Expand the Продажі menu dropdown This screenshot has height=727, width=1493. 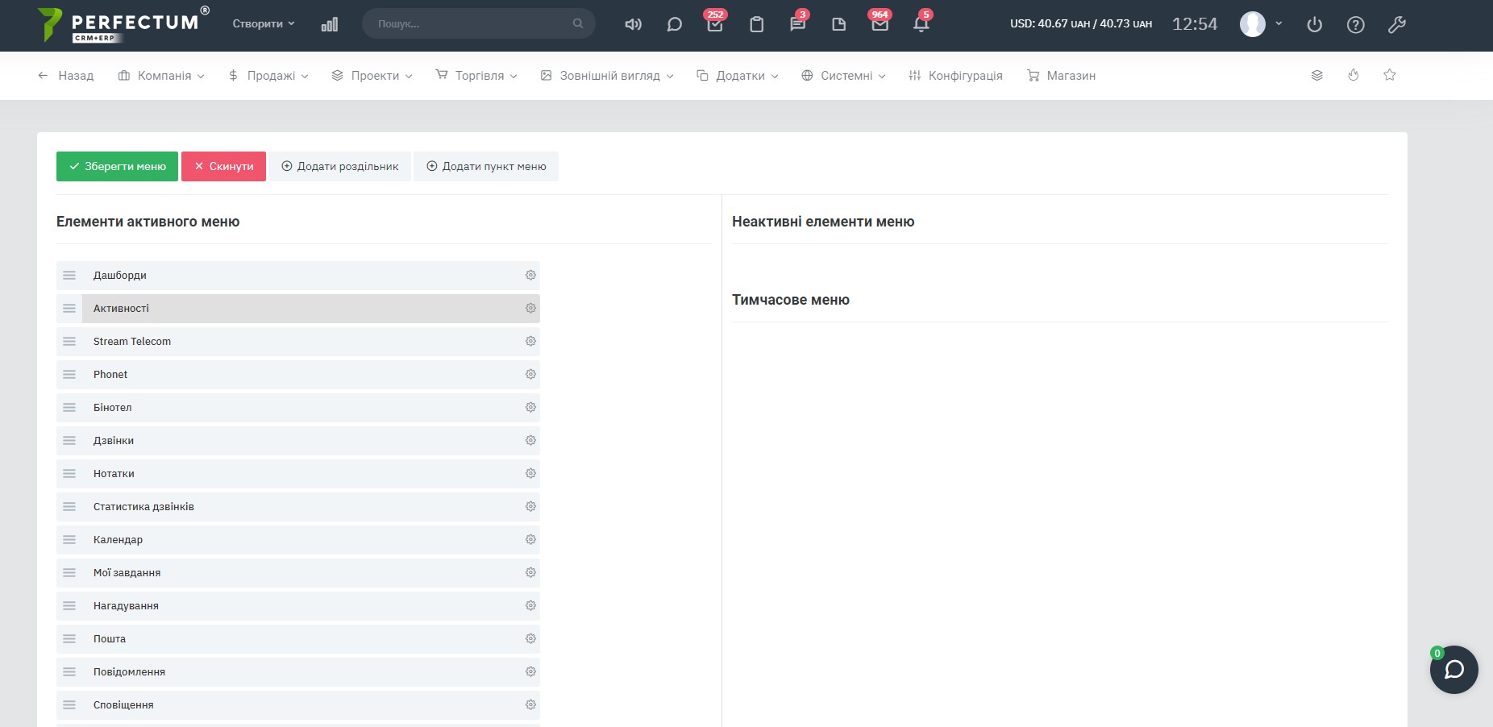pos(268,76)
